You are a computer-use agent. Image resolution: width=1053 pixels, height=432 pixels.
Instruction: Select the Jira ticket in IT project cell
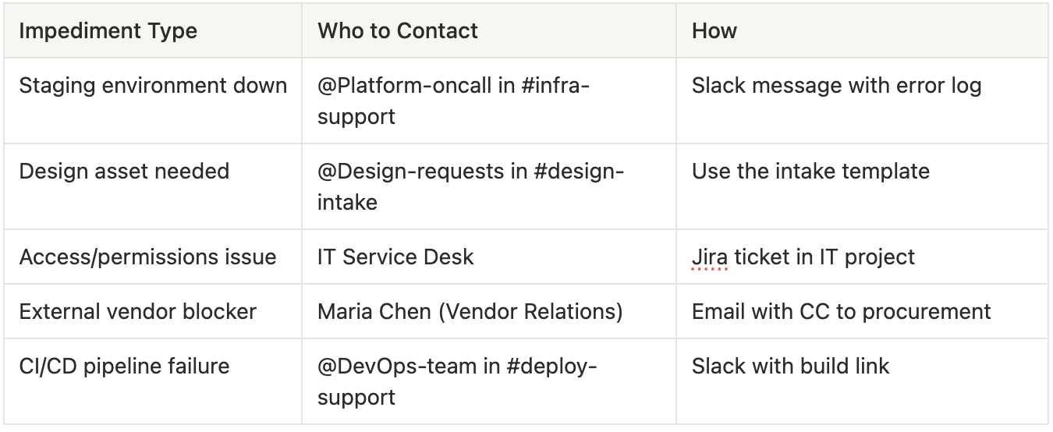tap(862, 257)
